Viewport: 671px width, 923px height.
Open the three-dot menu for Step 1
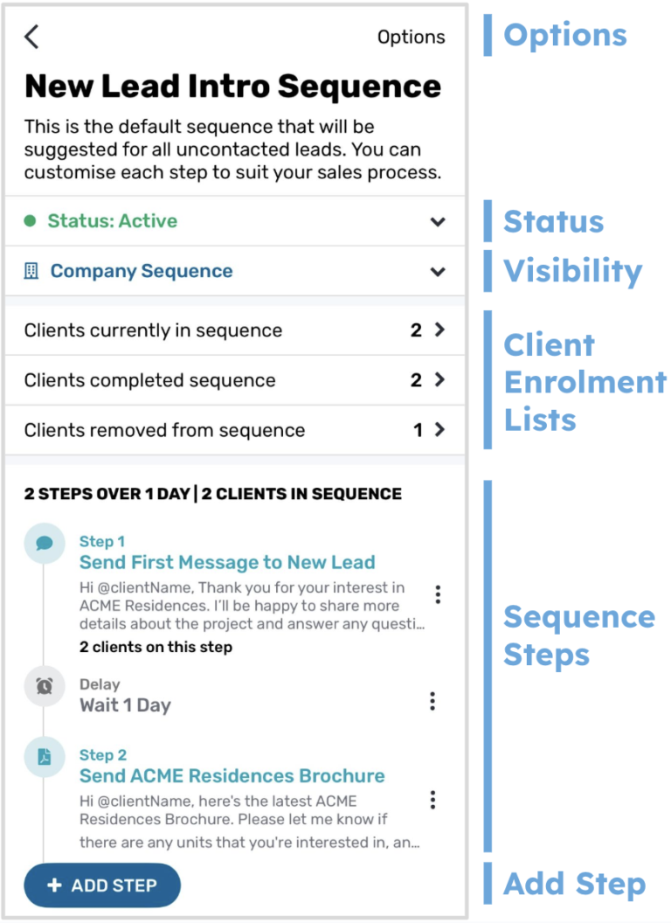click(x=438, y=594)
